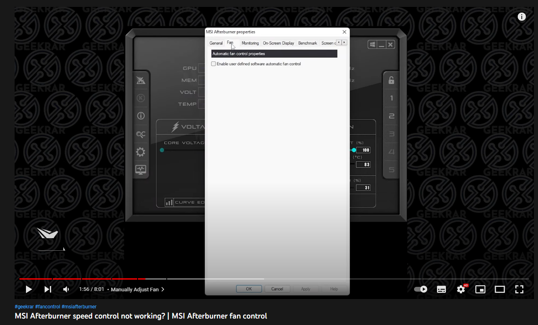
Task: Mute the video volume
Action: 66,289
